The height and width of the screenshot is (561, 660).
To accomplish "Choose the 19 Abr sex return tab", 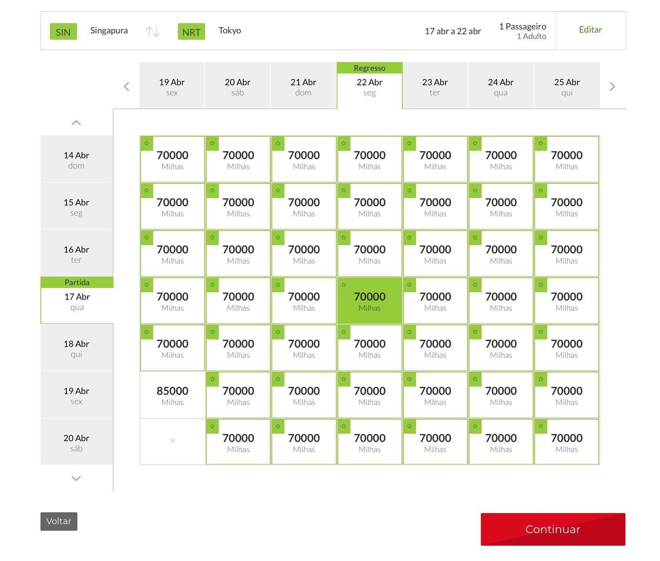I will tap(172, 87).
